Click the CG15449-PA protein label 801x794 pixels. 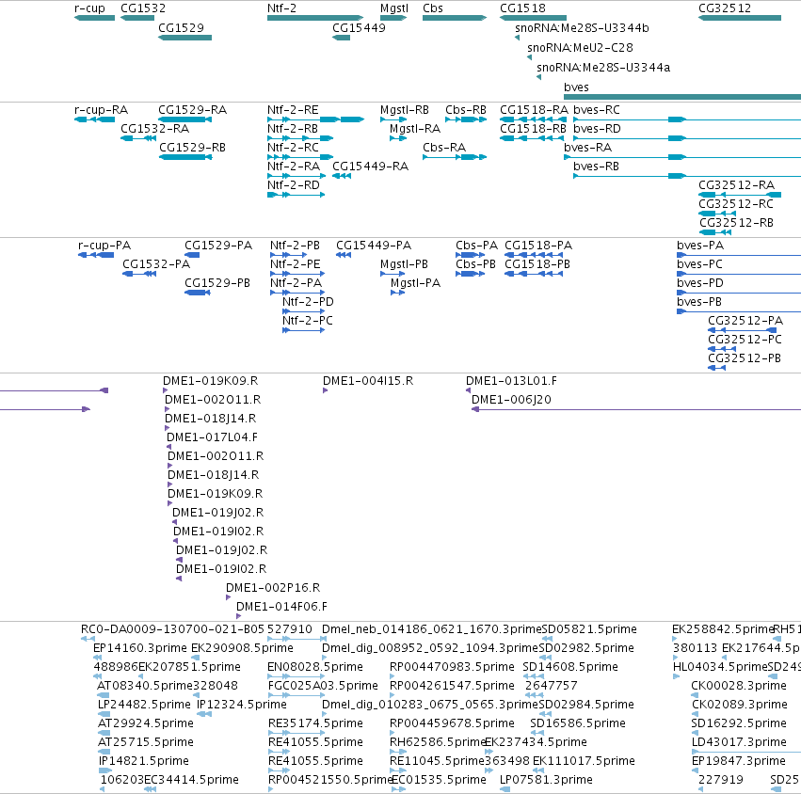pyautogui.click(x=374, y=246)
